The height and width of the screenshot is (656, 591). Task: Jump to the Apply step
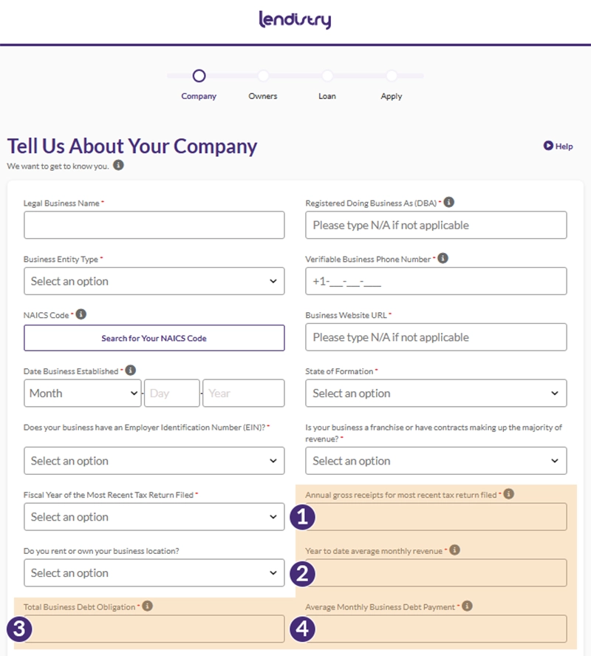(x=392, y=76)
